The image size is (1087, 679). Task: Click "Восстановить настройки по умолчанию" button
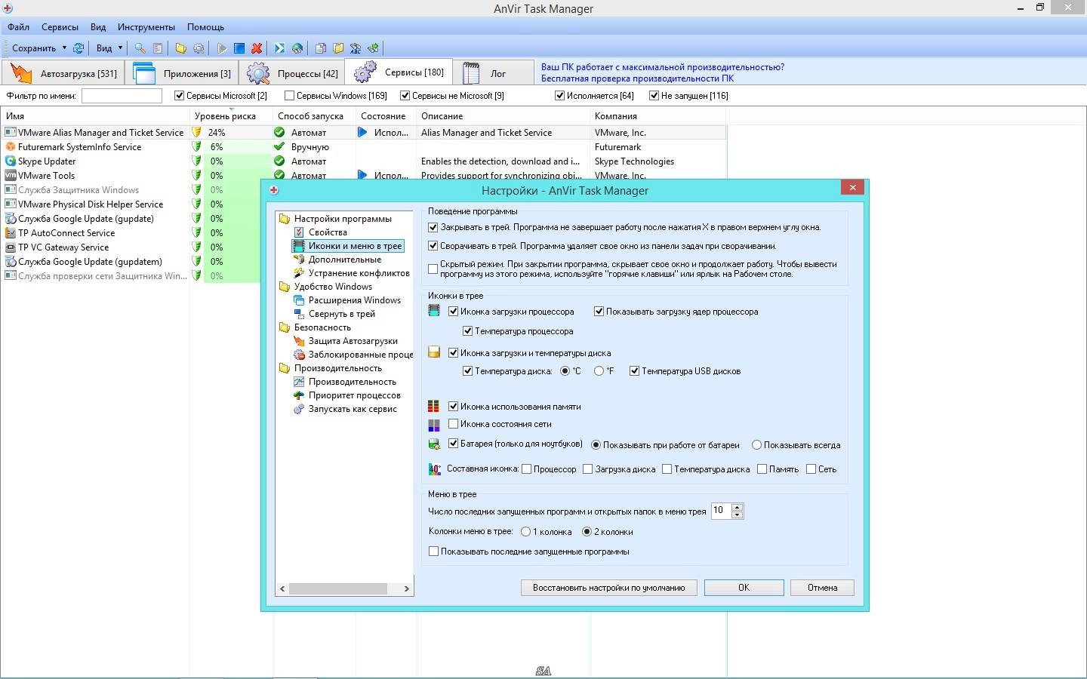coord(608,588)
